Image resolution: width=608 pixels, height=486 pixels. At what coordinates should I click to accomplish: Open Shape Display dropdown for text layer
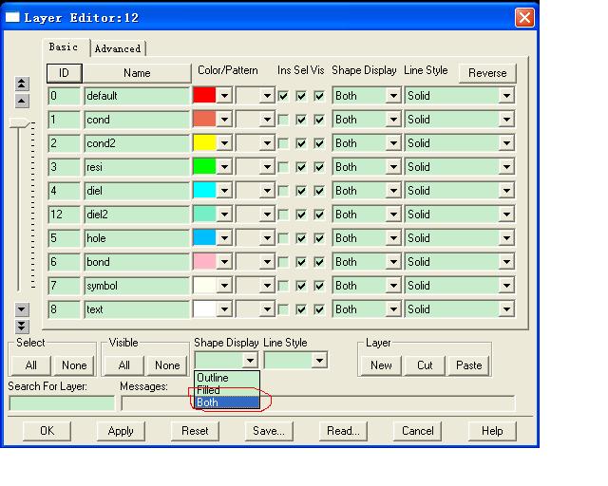coord(393,309)
